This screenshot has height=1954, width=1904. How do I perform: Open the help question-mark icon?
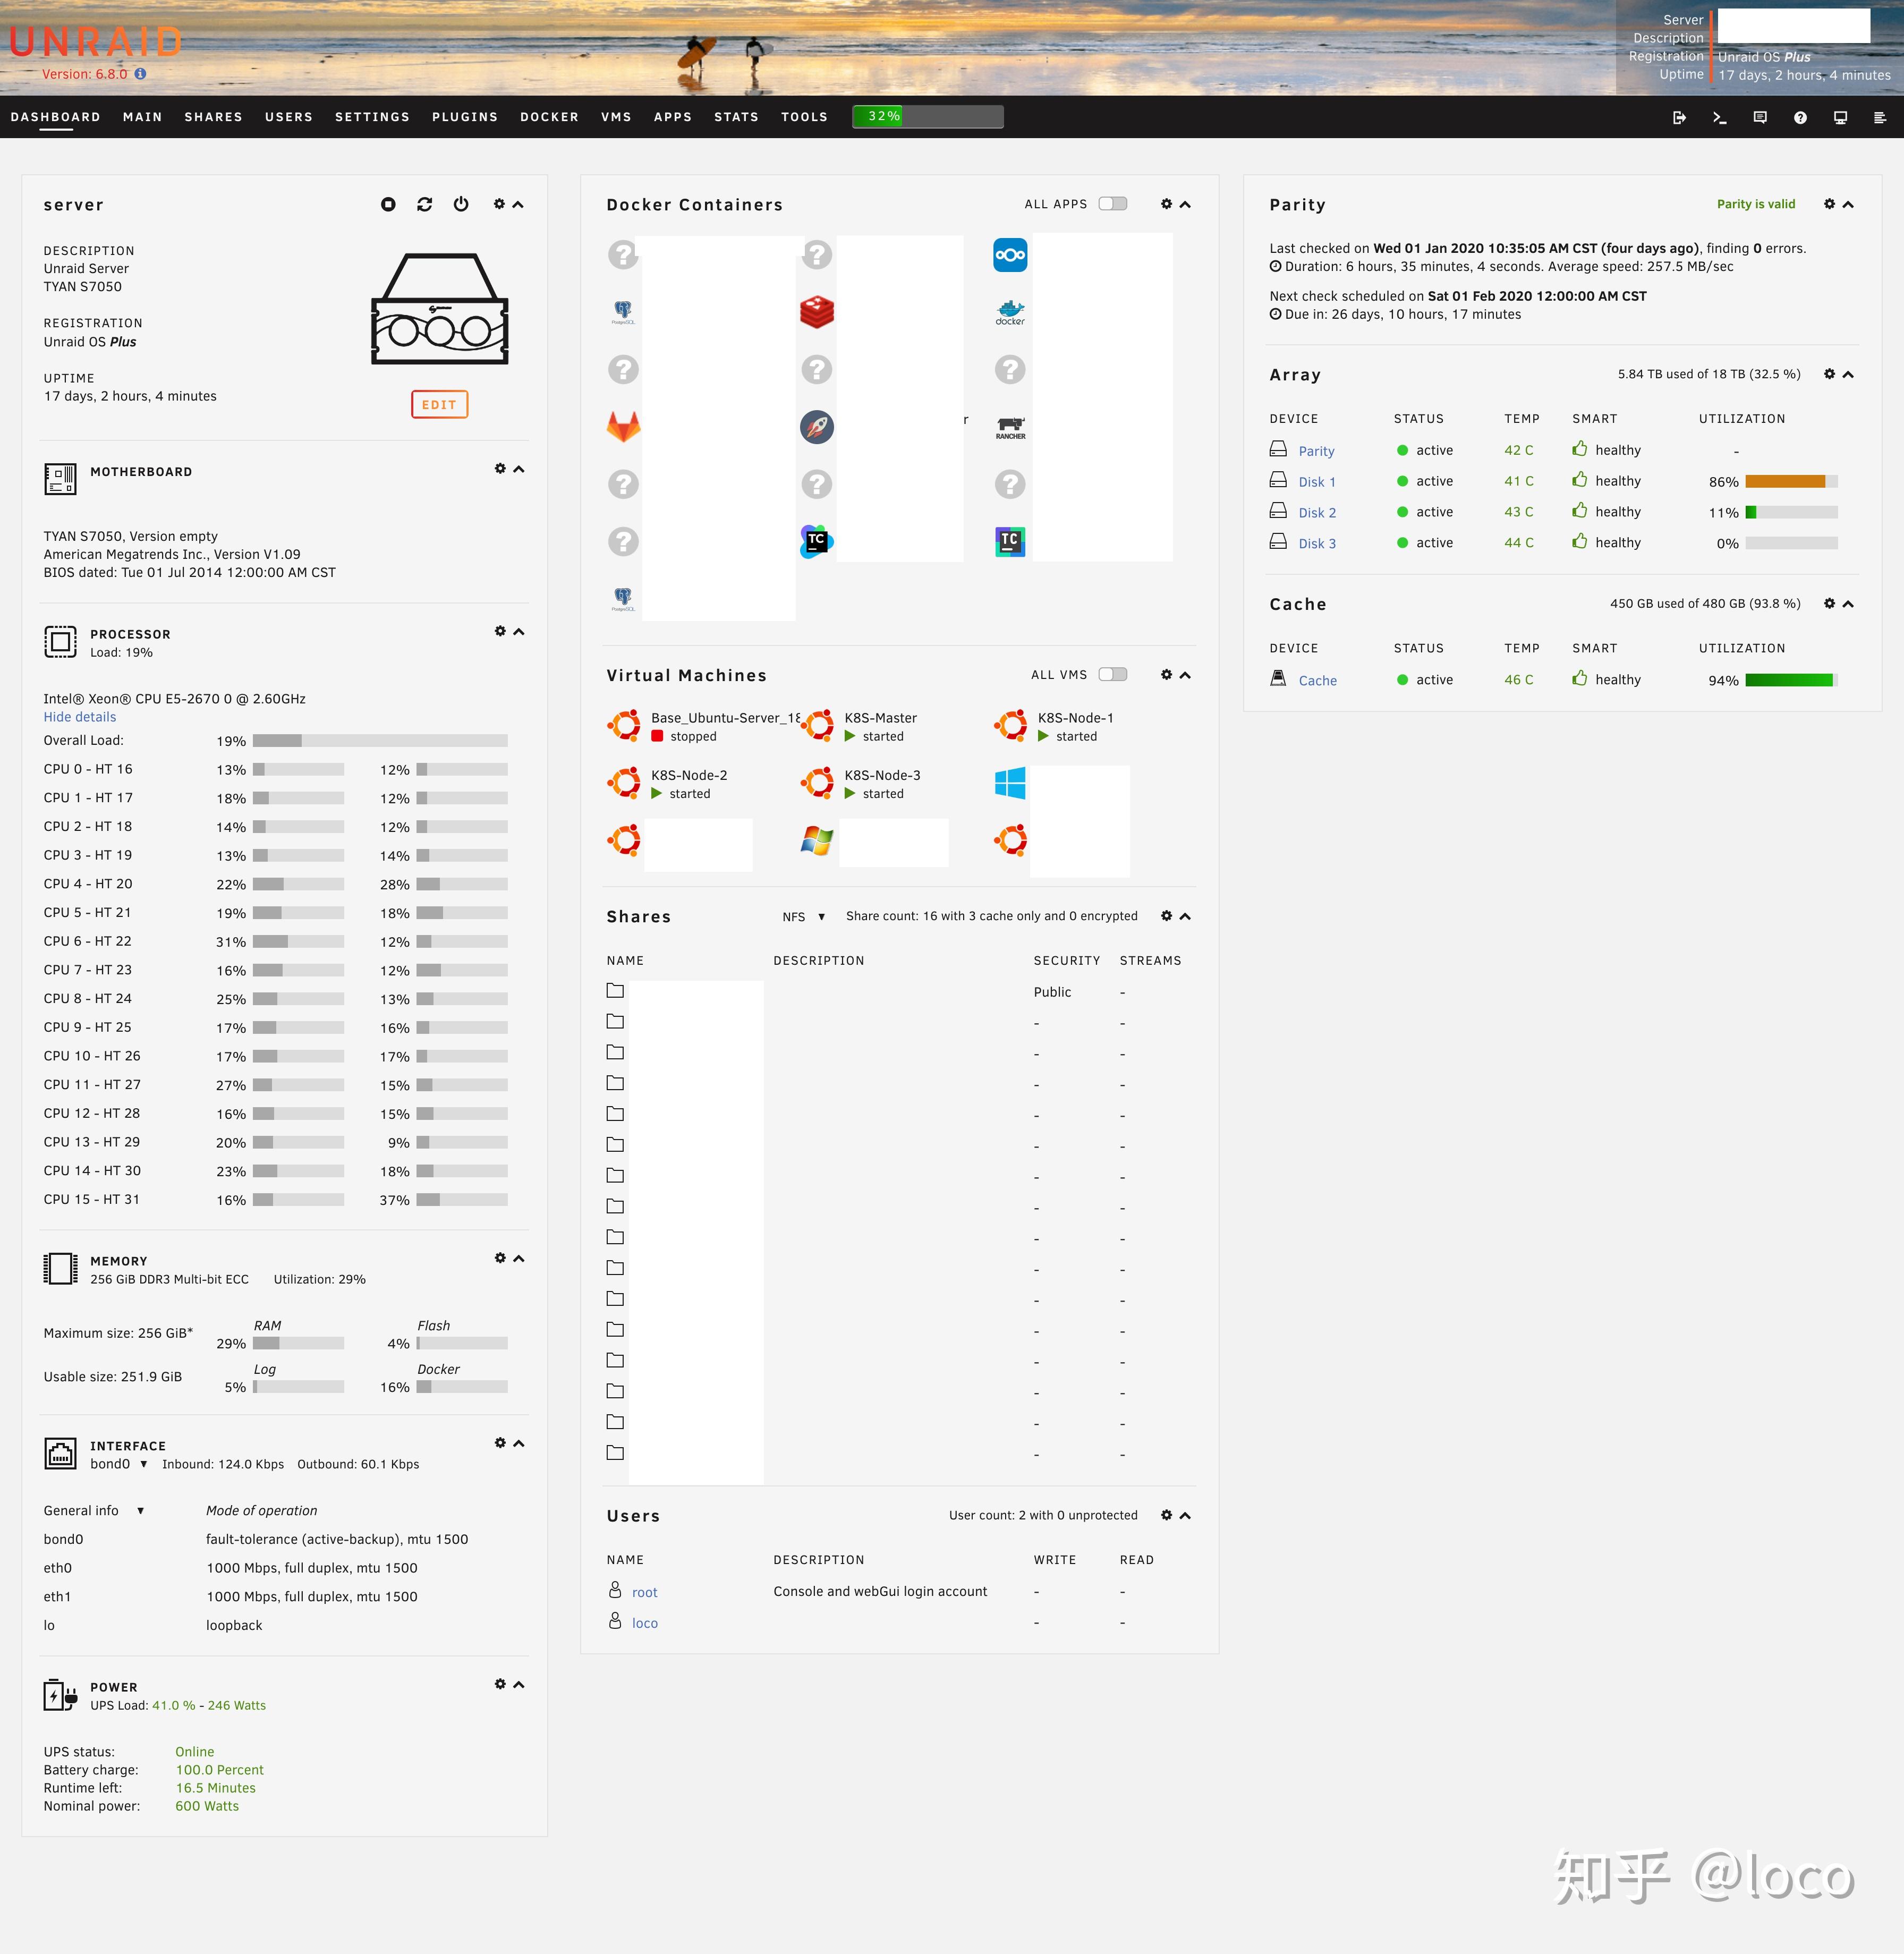click(1800, 117)
